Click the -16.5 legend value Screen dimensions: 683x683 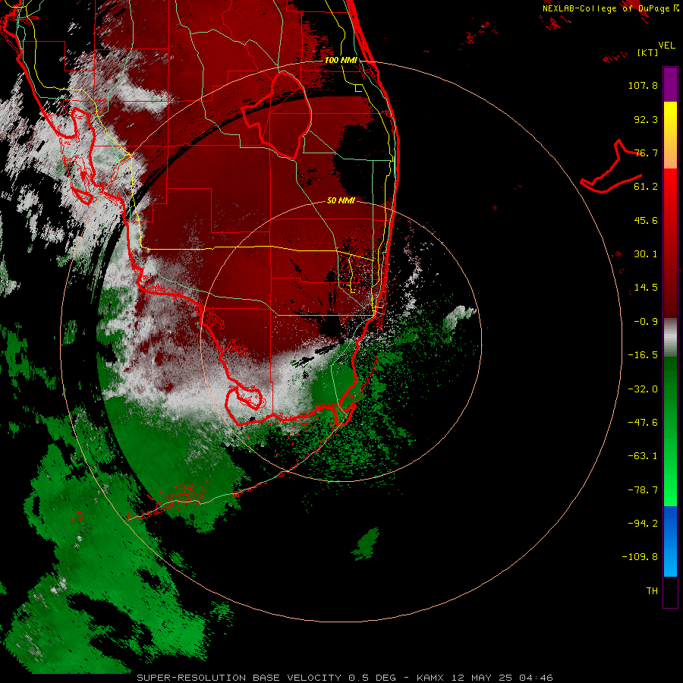pos(643,355)
